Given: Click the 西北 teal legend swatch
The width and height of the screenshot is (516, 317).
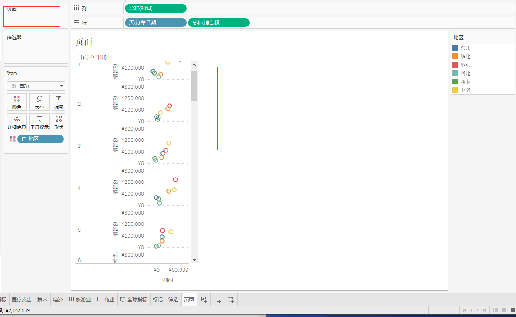Looking at the screenshot, I should click(455, 73).
